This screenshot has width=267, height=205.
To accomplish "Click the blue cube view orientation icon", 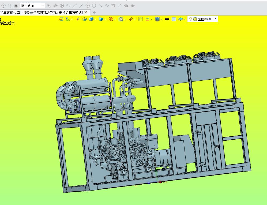I will click(x=101, y=19).
